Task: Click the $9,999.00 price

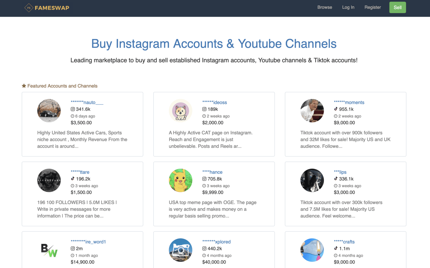Action: point(213,192)
